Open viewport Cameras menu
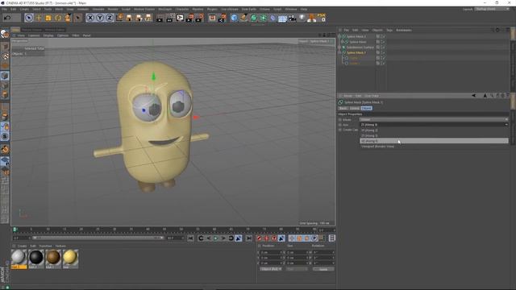Viewport: 516px width, 290px height. click(x=34, y=35)
